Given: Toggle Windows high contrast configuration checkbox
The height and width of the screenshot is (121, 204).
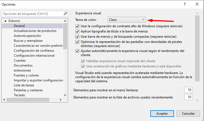Looking at the screenshot, I should coord(77,26).
